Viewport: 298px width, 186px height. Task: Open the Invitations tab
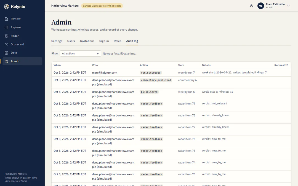click(87, 41)
